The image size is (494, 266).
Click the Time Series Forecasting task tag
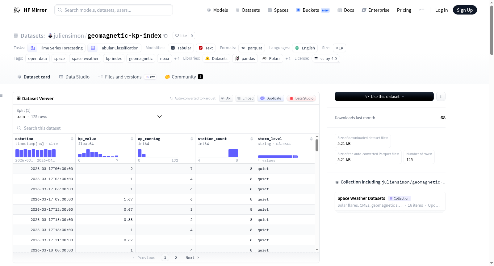pyautogui.click(x=56, y=48)
